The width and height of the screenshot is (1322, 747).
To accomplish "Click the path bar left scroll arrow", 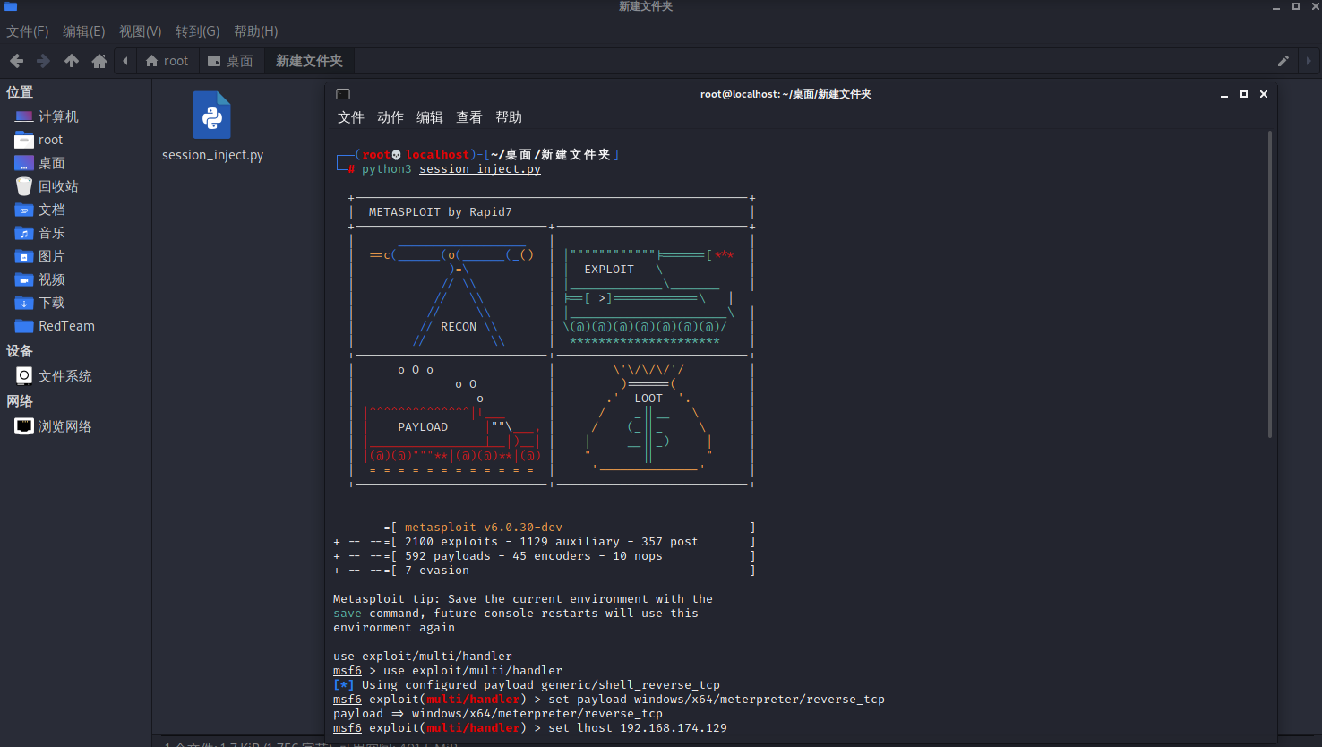I will 125,61.
